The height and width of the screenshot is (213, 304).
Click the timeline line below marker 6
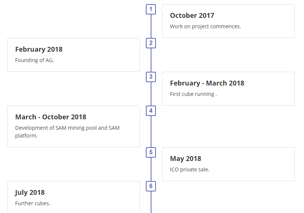click(151, 203)
